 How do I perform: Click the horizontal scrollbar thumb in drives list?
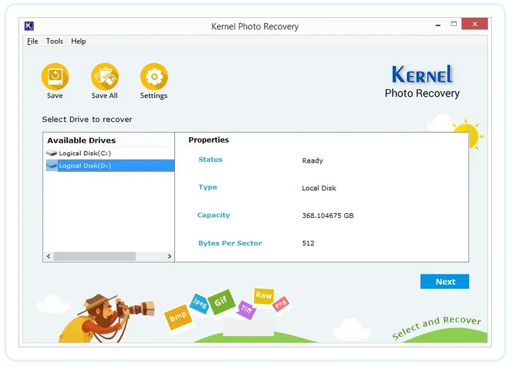pyautogui.click(x=94, y=256)
